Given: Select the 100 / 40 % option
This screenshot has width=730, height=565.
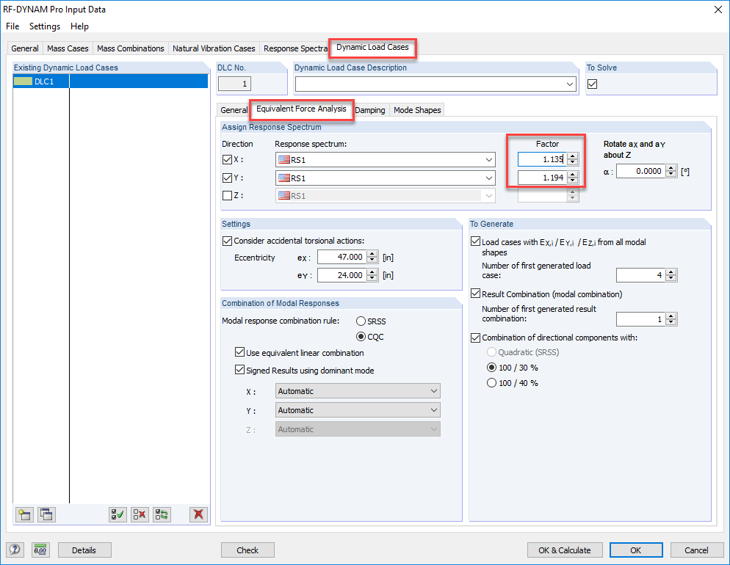Looking at the screenshot, I should pyautogui.click(x=491, y=383).
